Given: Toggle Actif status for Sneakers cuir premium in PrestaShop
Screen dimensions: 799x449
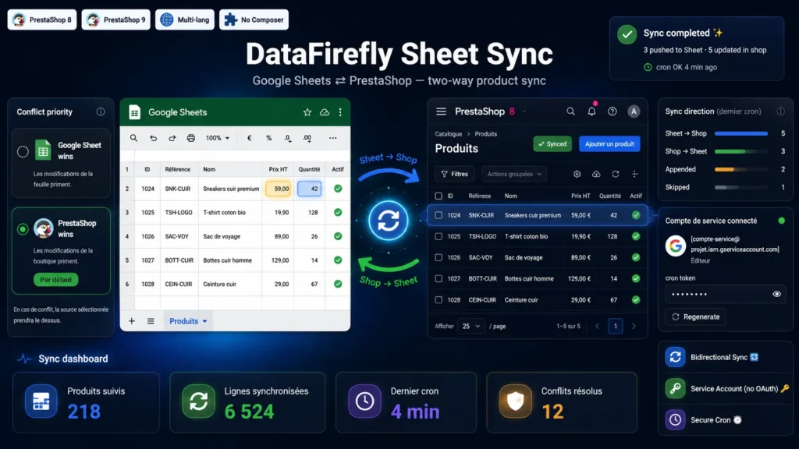Looking at the screenshot, I should pyautogui.click(x=636, y=215).
